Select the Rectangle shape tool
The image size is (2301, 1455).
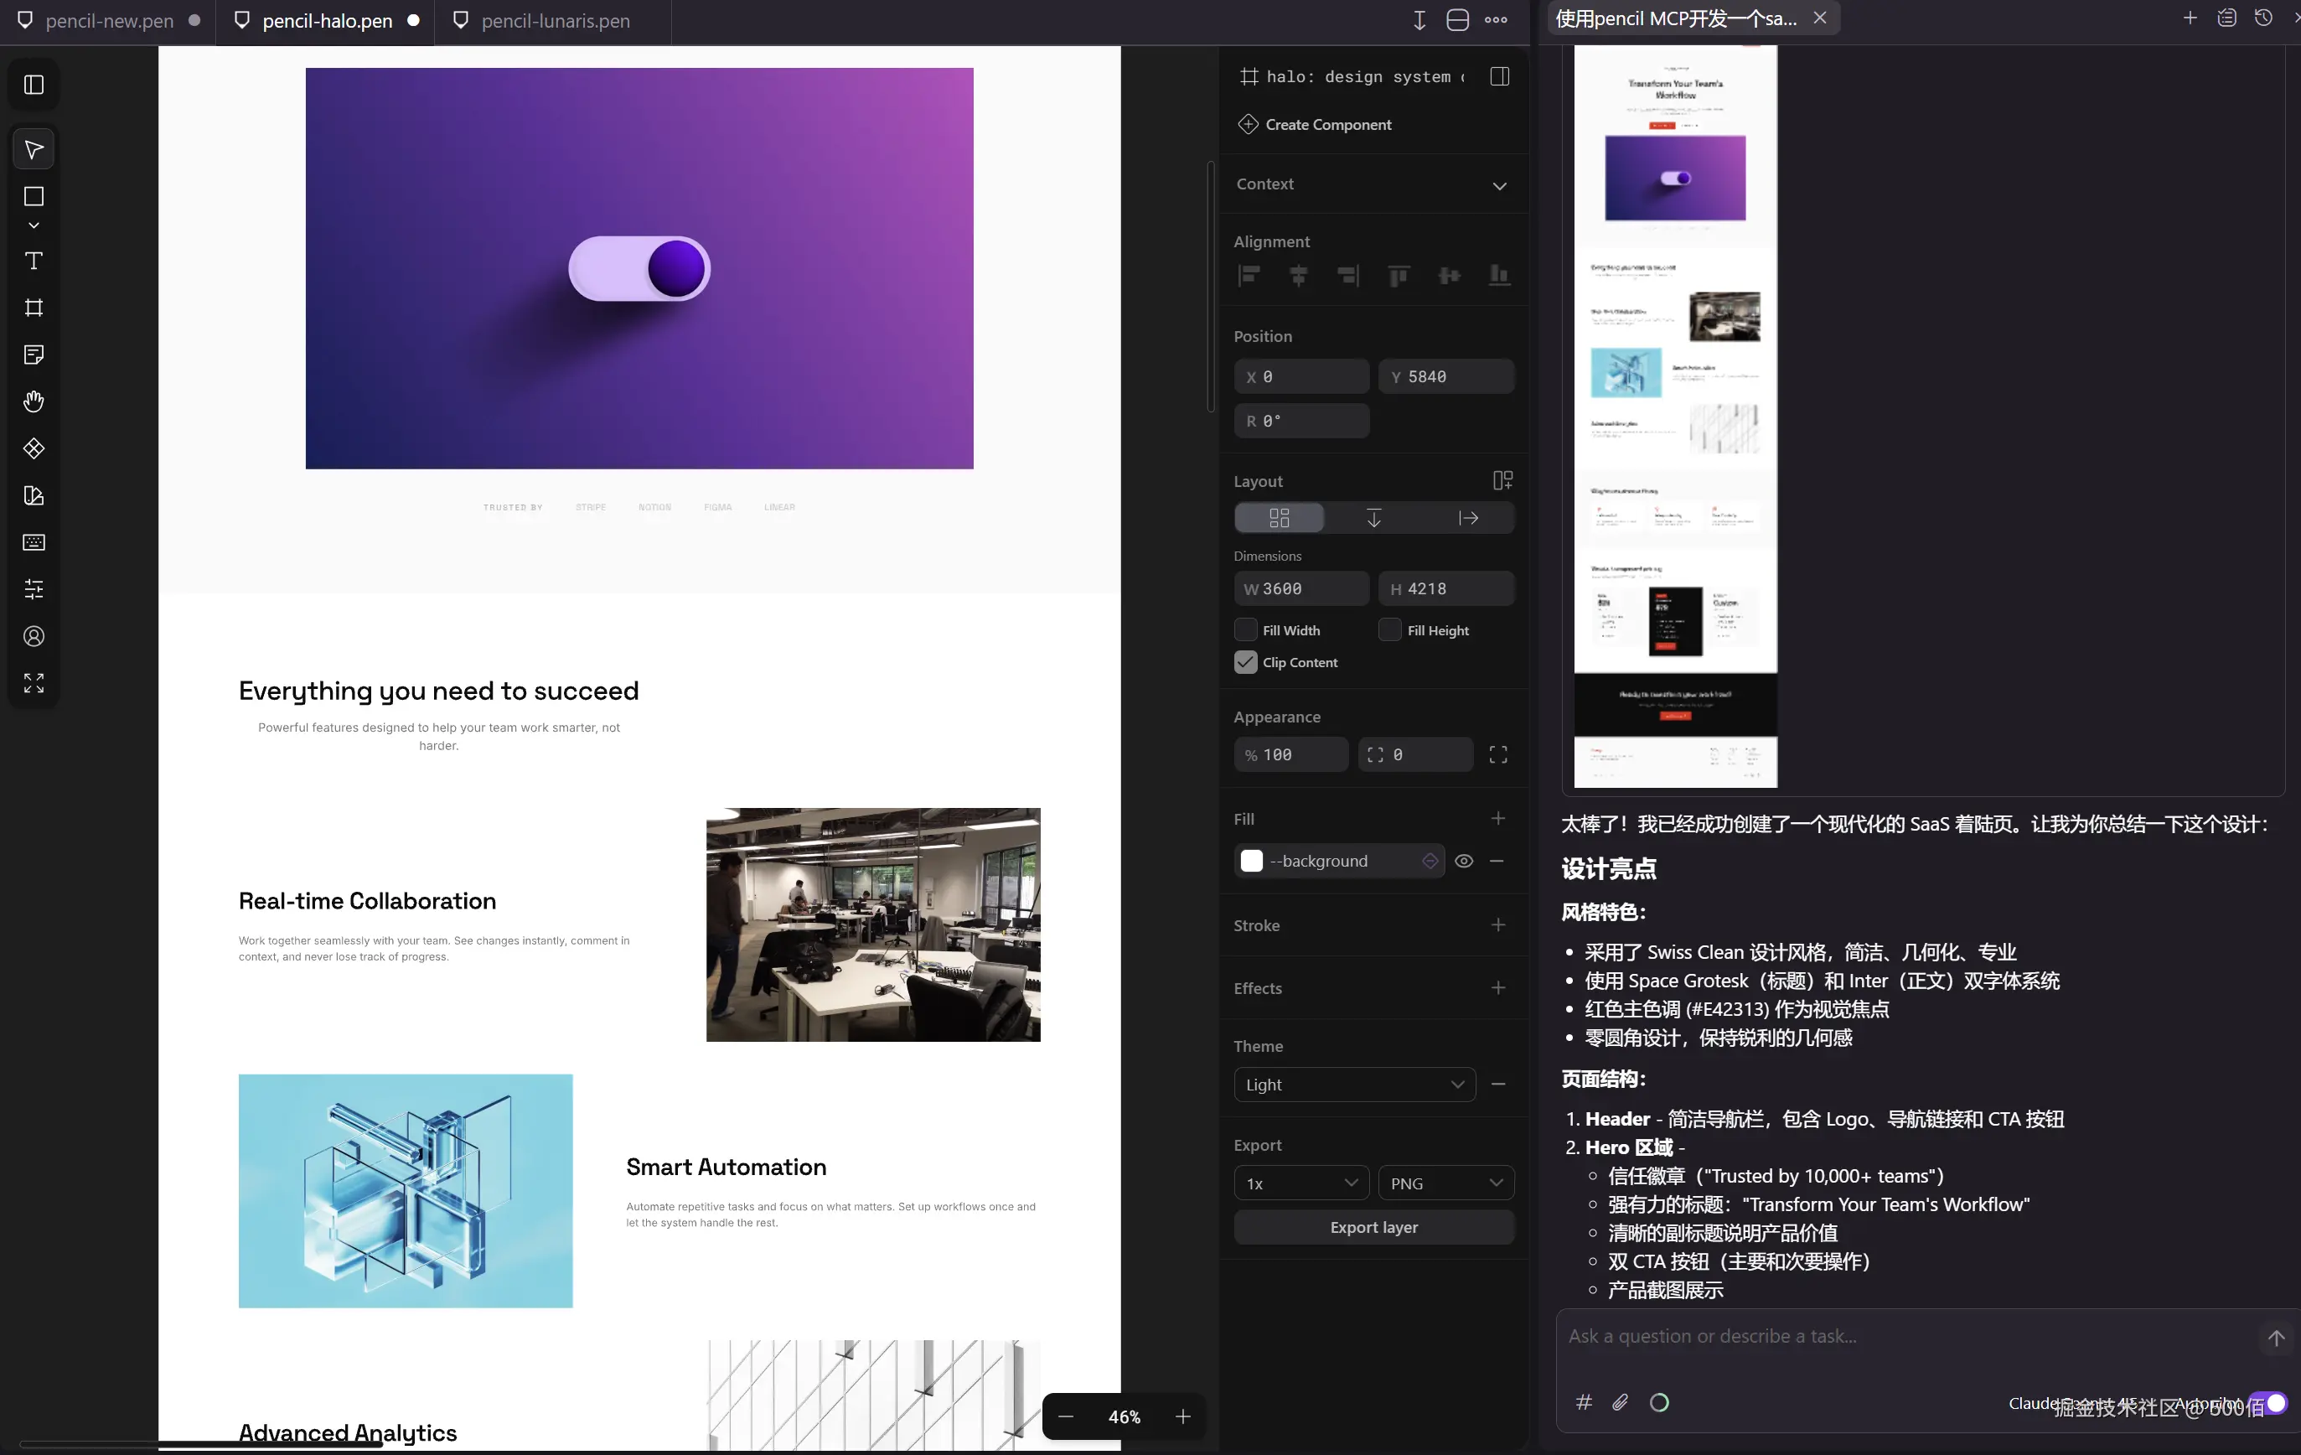(x=34, y=196)
